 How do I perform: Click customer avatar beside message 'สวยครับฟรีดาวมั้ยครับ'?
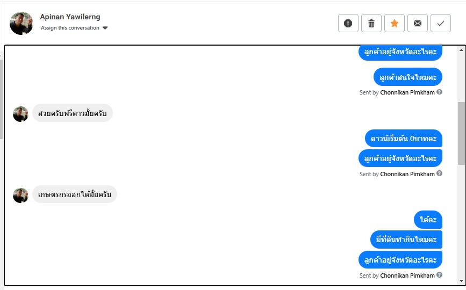point(20,114)
